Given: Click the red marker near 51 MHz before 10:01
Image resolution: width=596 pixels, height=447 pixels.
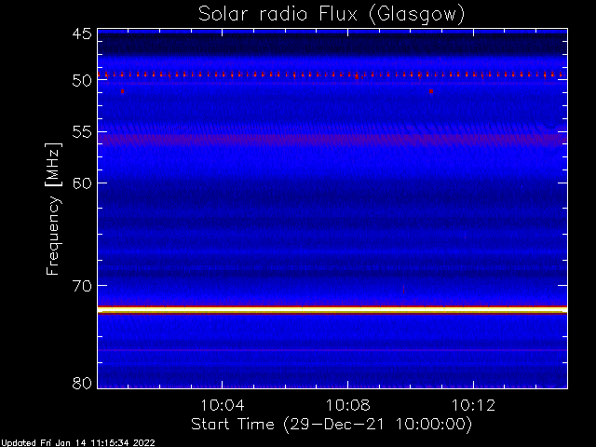Looking at the screenshot, I should (122, 91).
